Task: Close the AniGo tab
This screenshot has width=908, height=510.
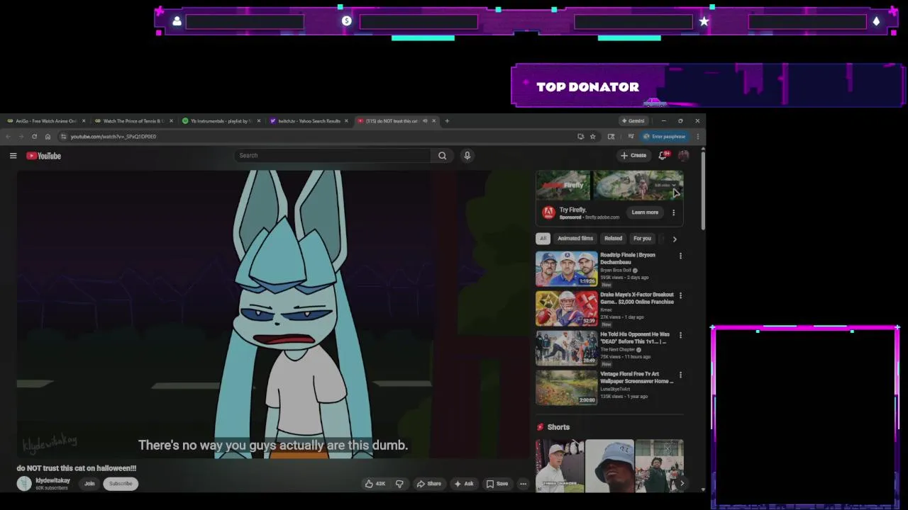Action: pos(83,121)
